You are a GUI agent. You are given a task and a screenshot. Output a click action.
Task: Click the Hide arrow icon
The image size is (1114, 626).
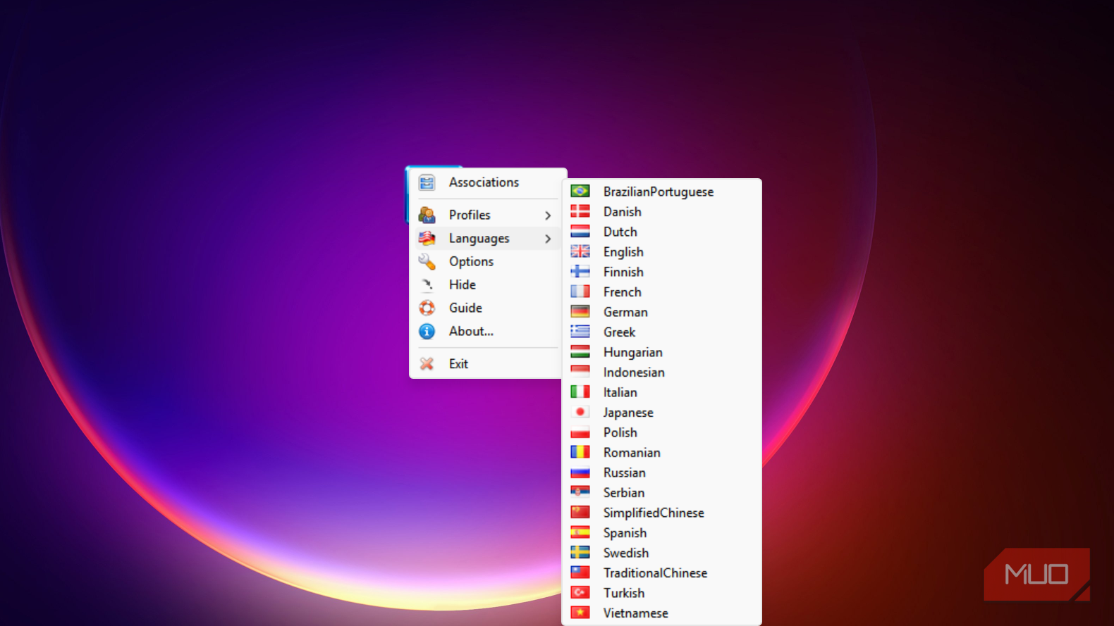click(x=427, y=284)
